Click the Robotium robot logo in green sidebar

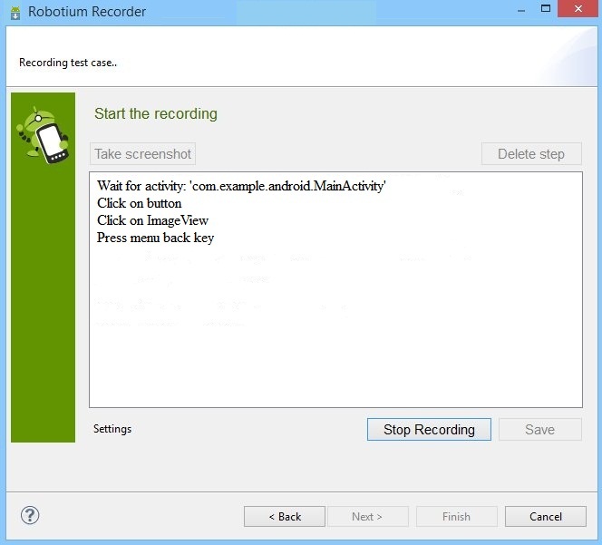(43, 135)
